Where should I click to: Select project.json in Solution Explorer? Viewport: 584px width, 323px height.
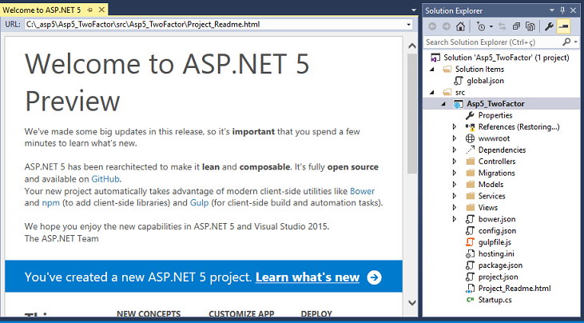pyautogui.click(x=498, y=277)
